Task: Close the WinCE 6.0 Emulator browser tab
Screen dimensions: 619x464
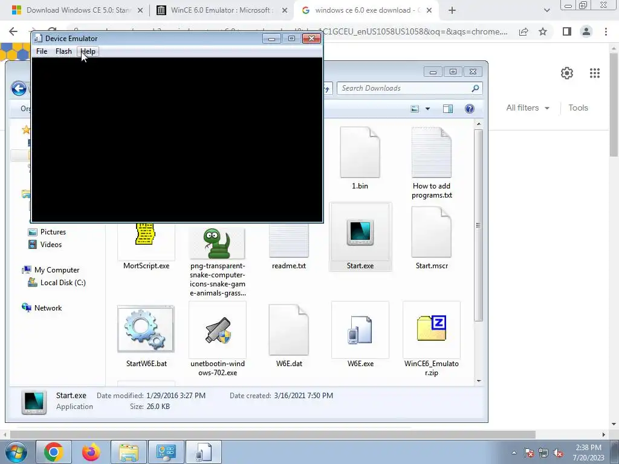Action: coord(285,11)
